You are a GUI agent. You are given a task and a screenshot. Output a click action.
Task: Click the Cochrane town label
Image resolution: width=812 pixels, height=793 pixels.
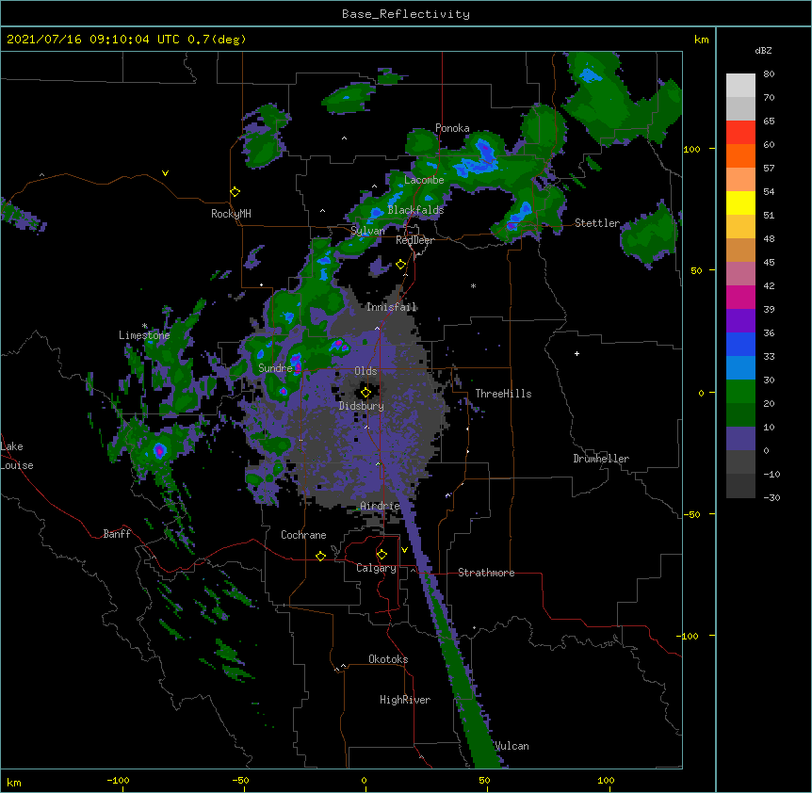click(303, 535)
